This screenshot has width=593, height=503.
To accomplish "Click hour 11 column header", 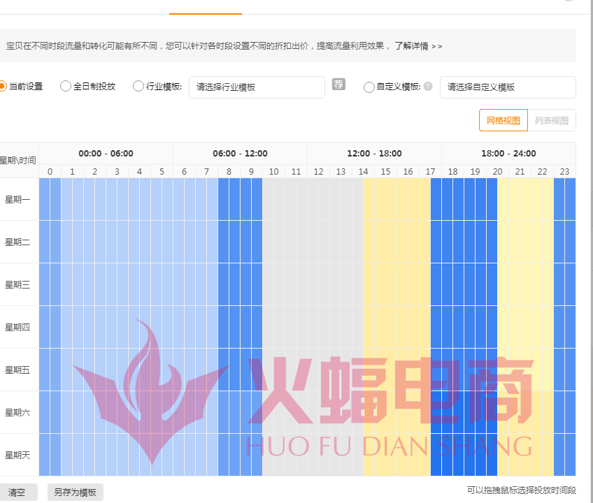I will (296, 172).
